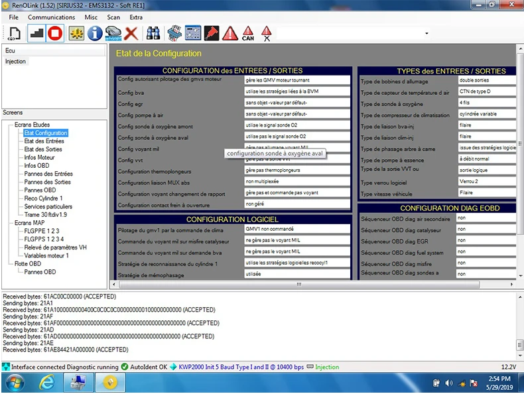The image size is (524, 394).
Task: Open the Scan menu
Action: tap(113, 17)
